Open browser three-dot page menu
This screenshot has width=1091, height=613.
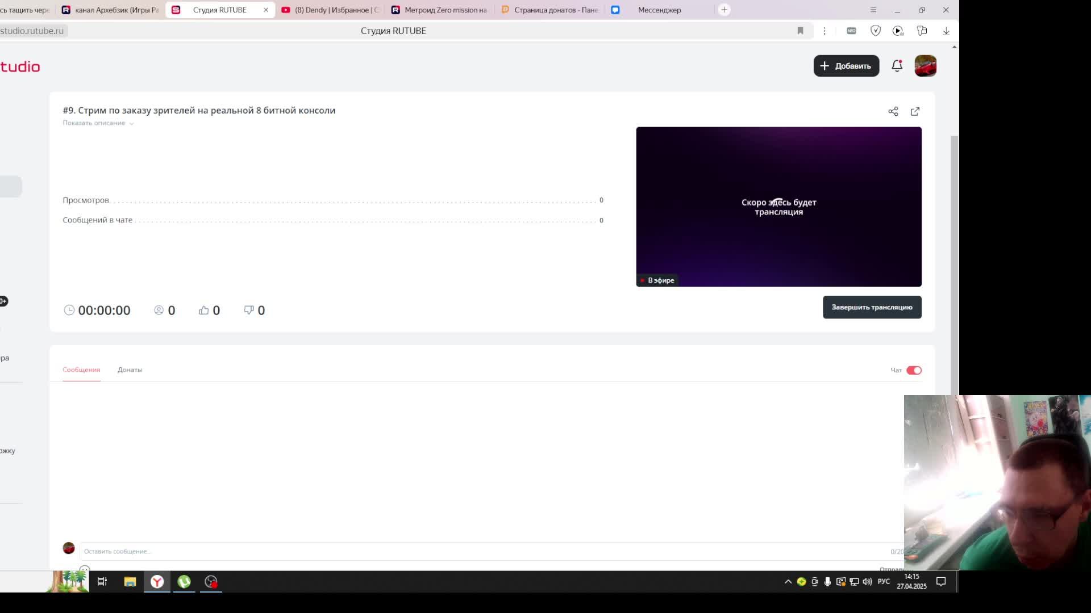pyautogui.click(x=825, y=31)
